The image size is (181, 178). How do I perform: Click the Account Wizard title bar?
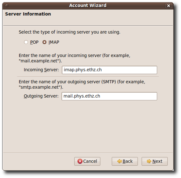88,6
